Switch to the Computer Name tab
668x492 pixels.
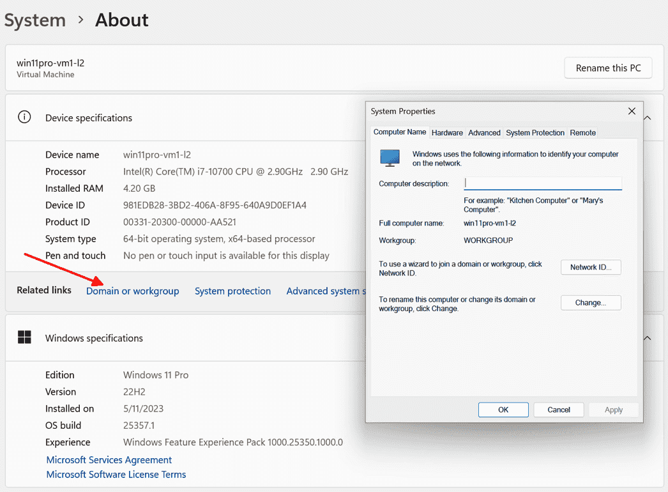pos(400,132)
